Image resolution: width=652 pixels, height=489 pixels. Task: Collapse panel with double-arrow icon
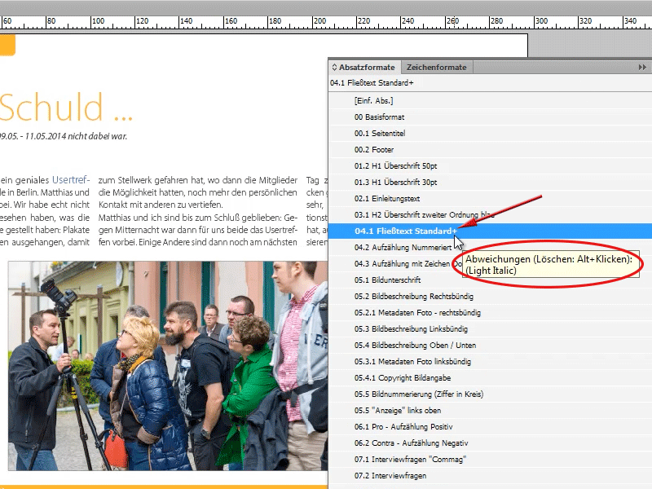coord(642,68)
